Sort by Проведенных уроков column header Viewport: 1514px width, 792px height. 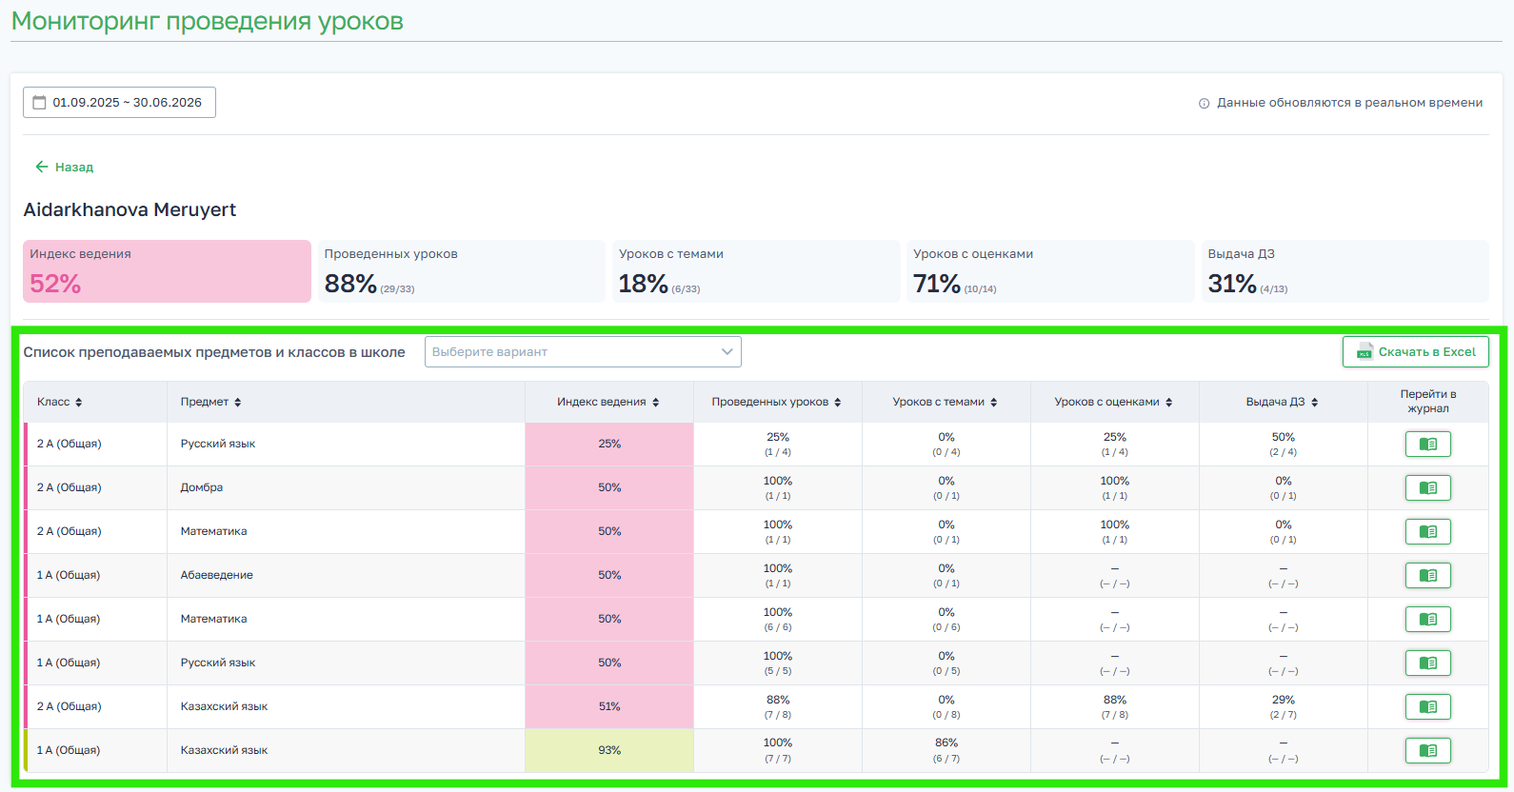776,403
